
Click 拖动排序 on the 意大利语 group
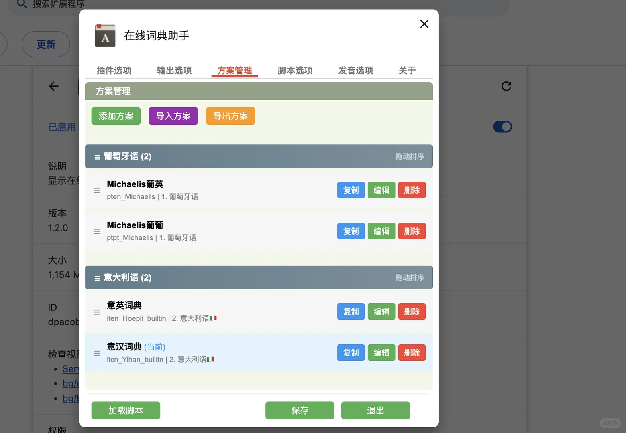[410, 277]
